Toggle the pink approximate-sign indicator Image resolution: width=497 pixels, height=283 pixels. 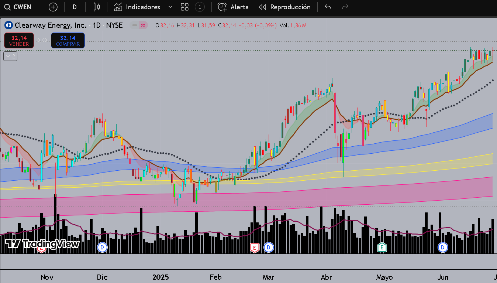point(143,25)
